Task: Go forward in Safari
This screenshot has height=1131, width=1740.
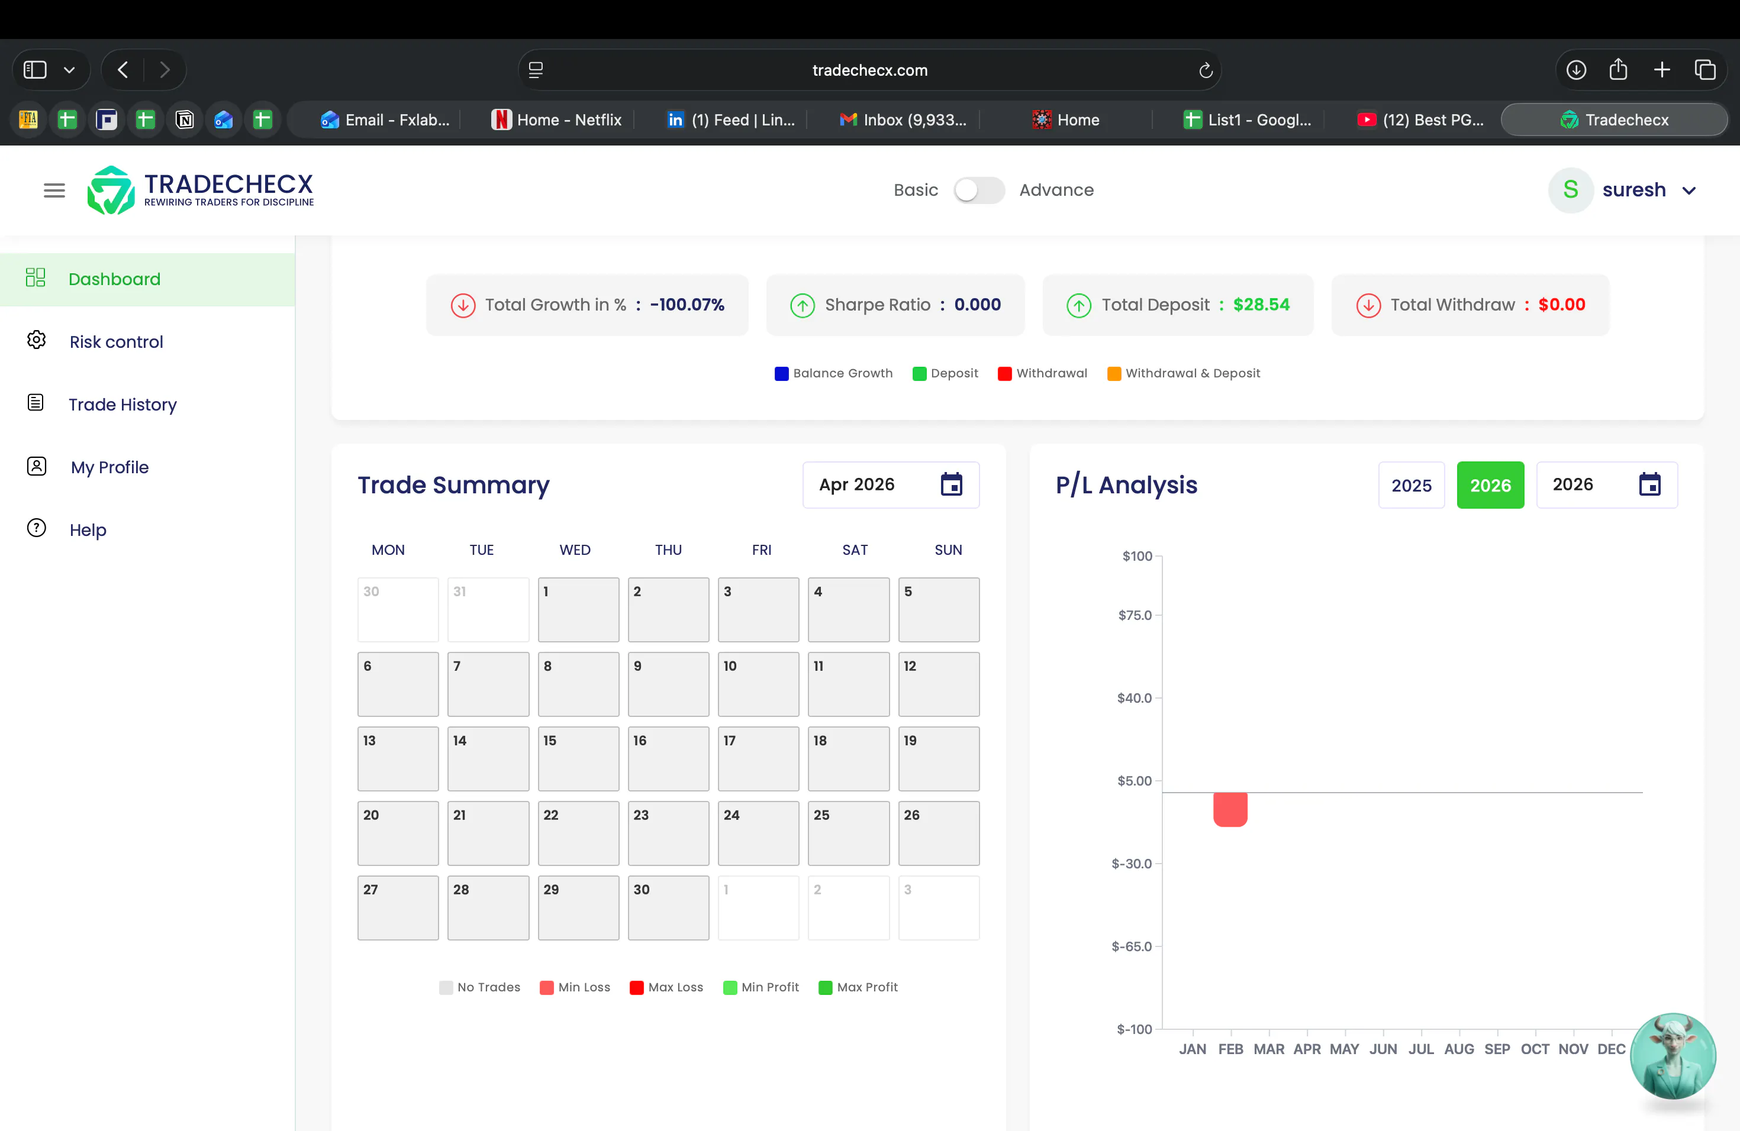Action: tap(165, 70)
